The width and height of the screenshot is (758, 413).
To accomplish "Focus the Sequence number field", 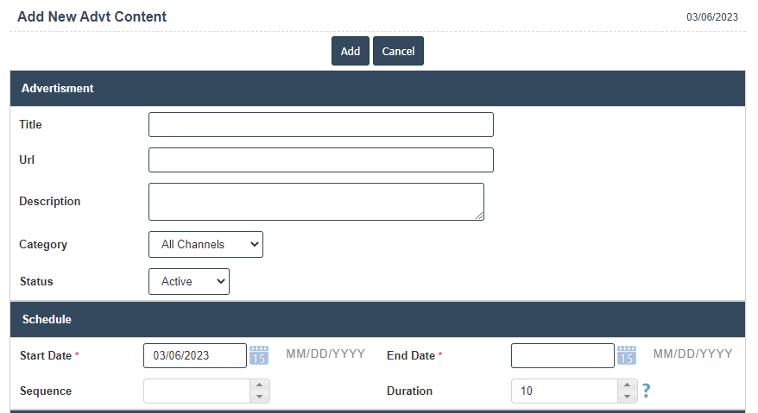I will point(197,391).
